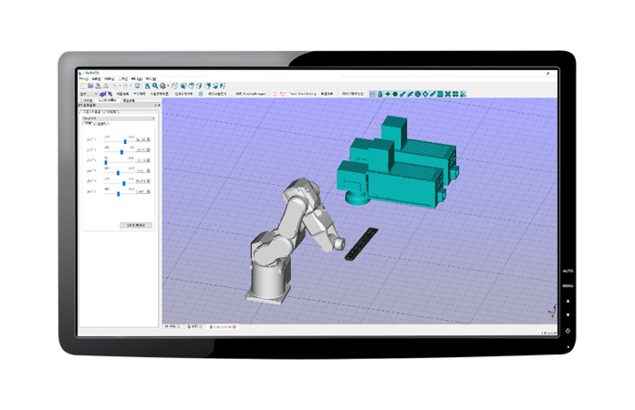The image size is (635, 410).
Task: Toggle the green filled-circle snap icon
Action: (395, 94)
